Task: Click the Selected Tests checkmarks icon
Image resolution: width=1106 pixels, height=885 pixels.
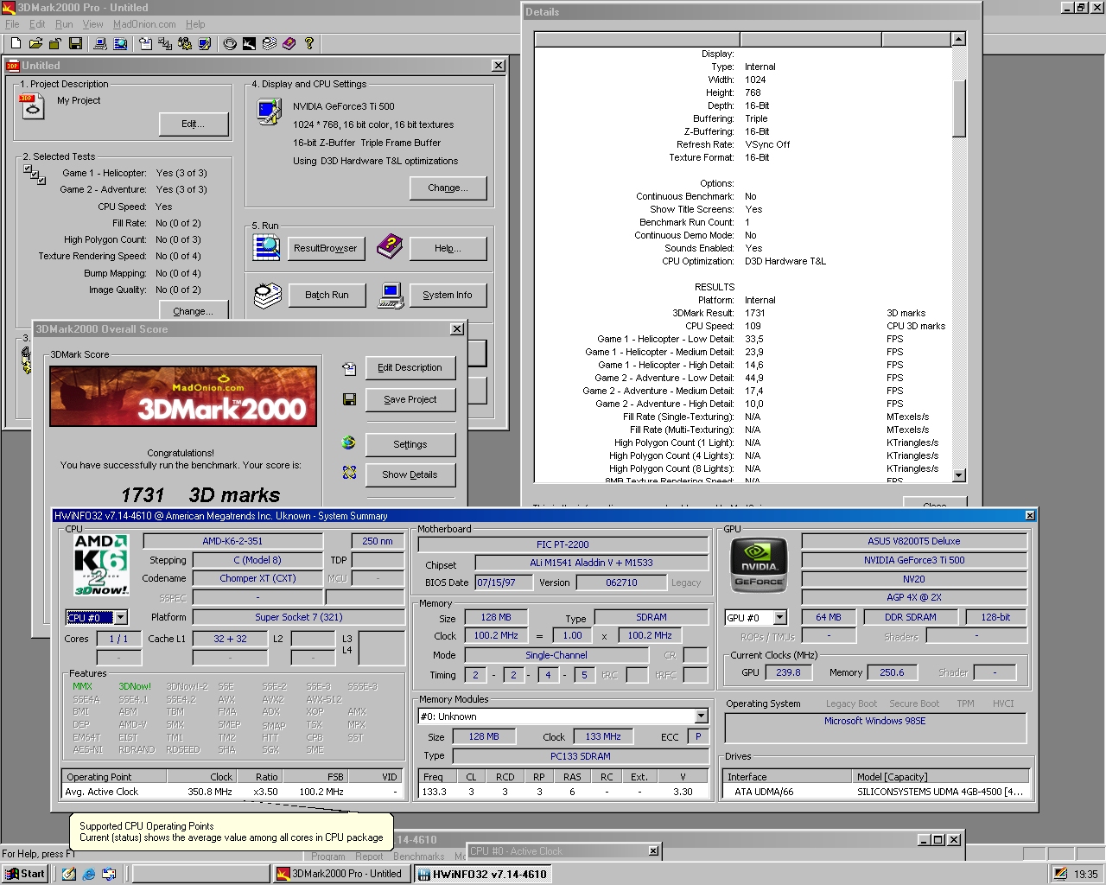Action: point(35,175)
